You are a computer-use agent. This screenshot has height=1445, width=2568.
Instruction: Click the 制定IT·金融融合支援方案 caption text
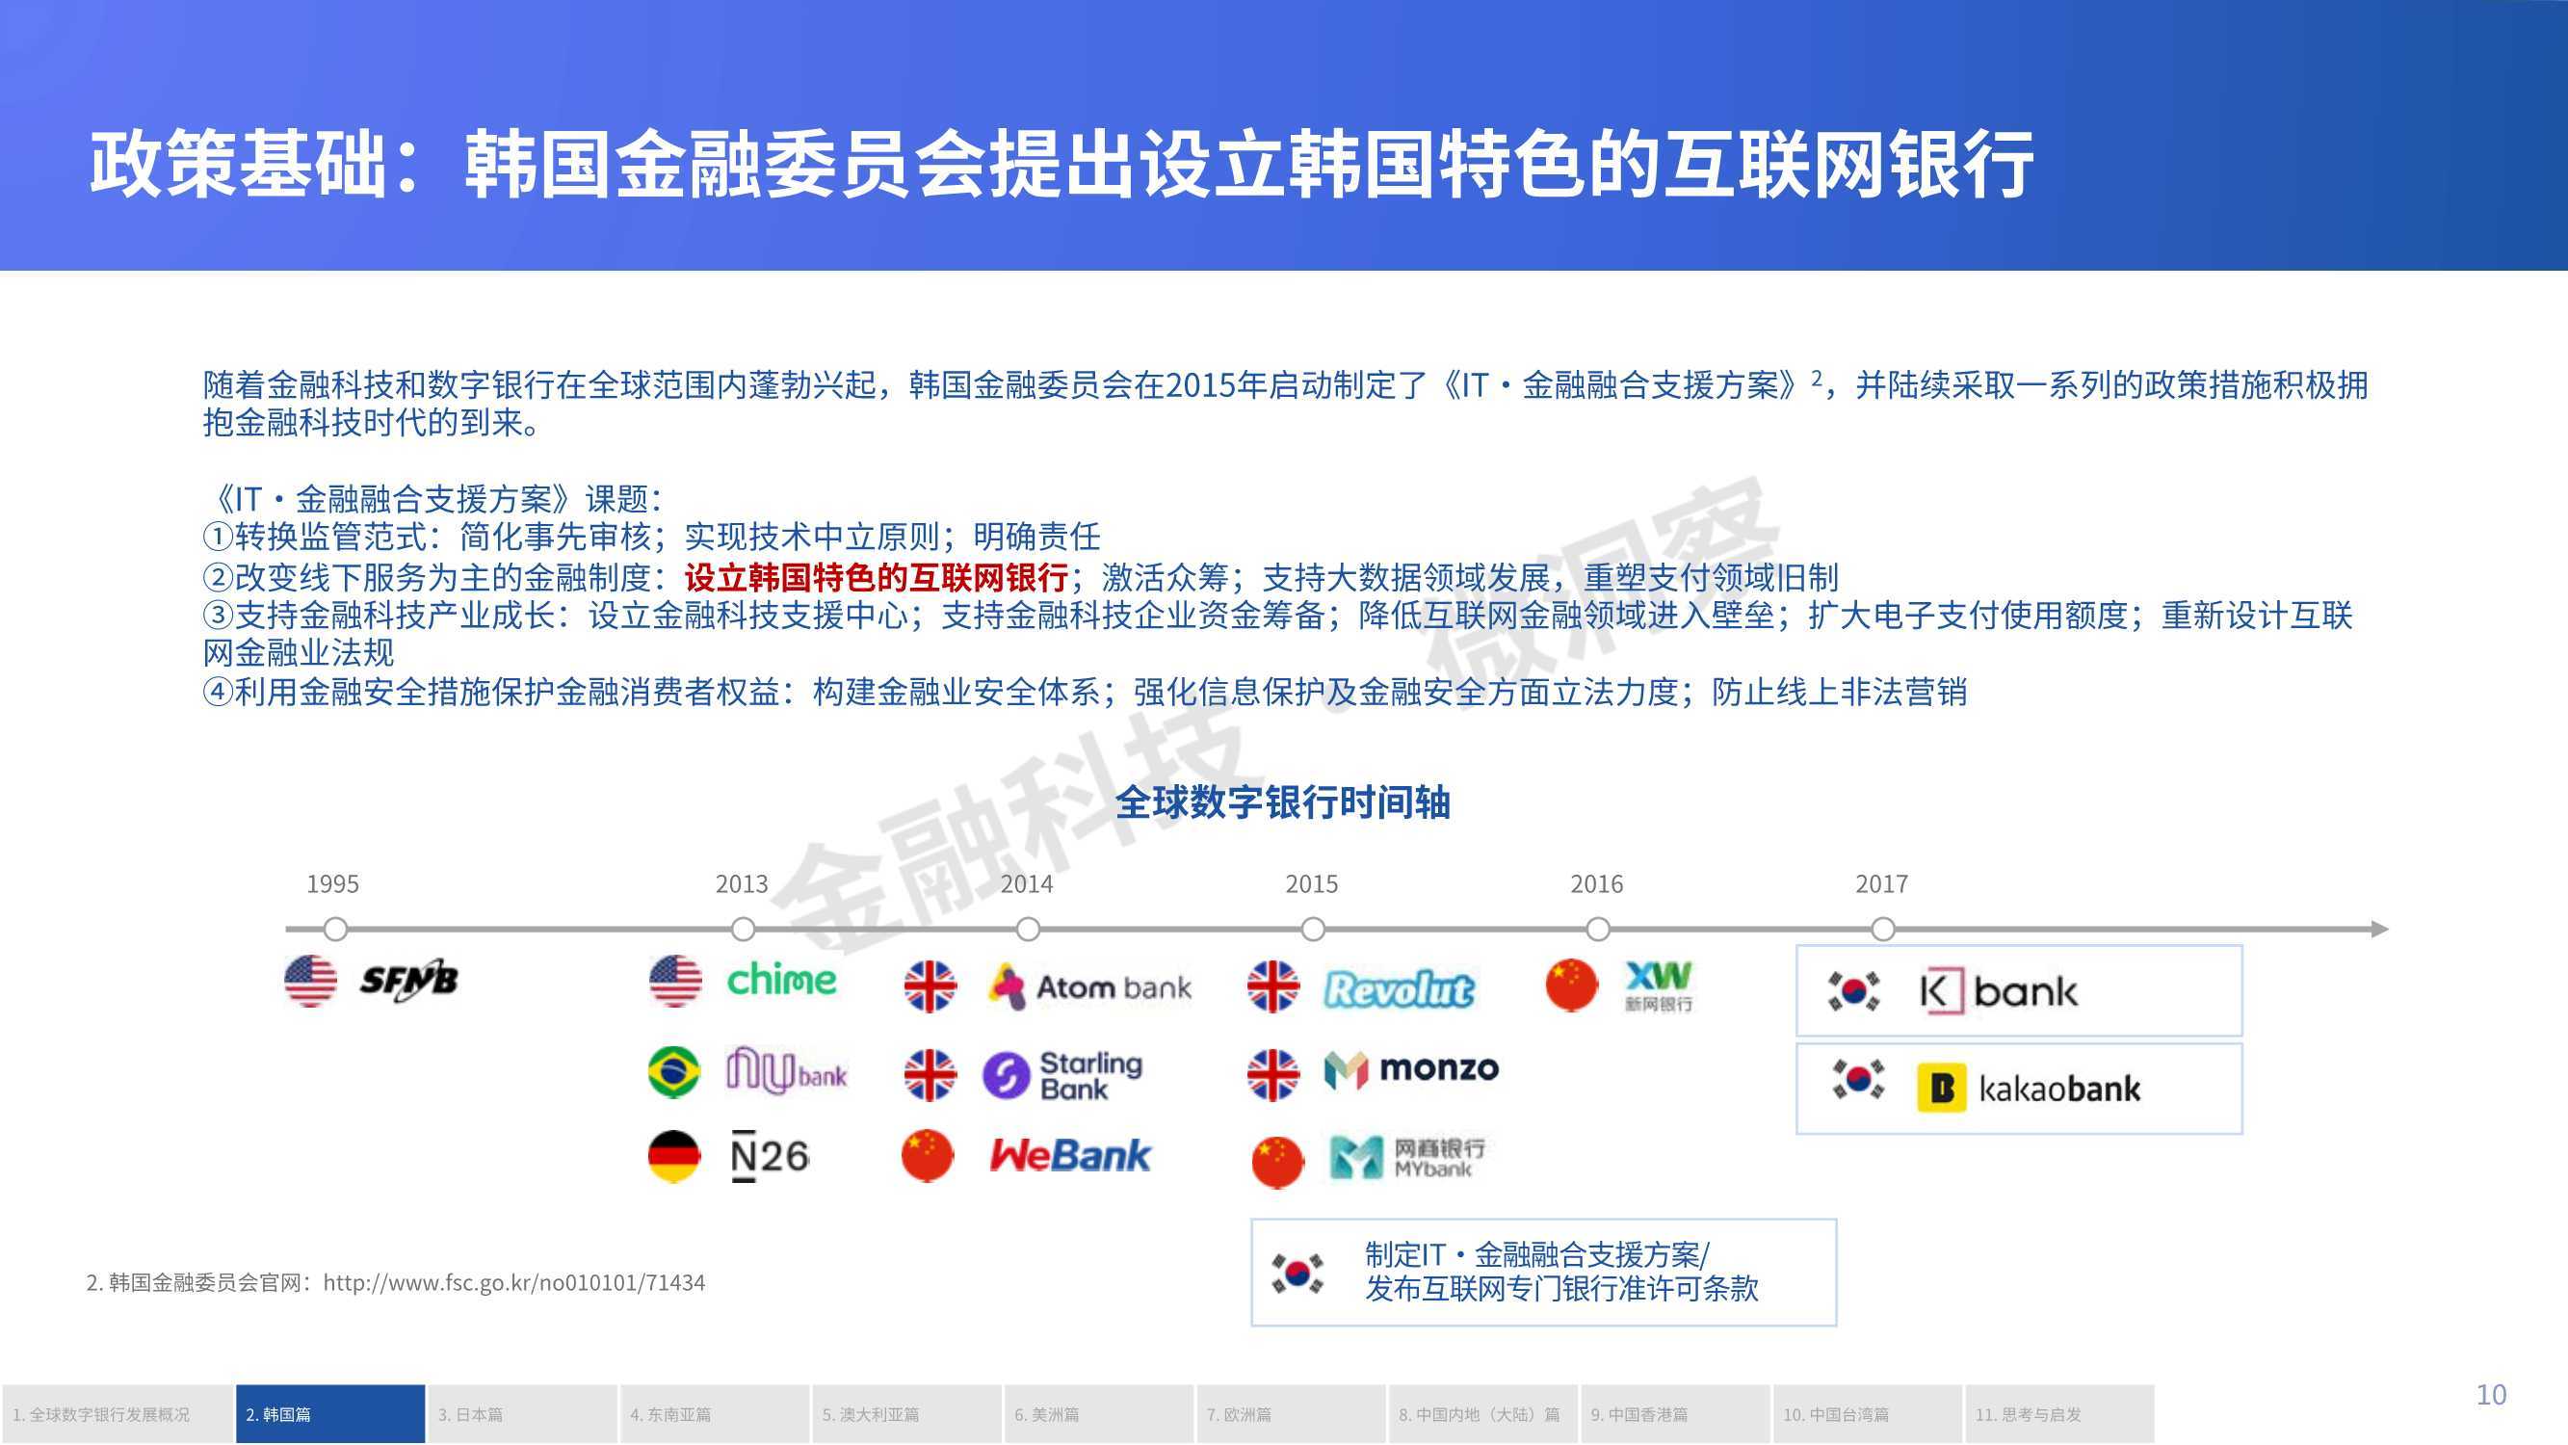(1561, 1272)
